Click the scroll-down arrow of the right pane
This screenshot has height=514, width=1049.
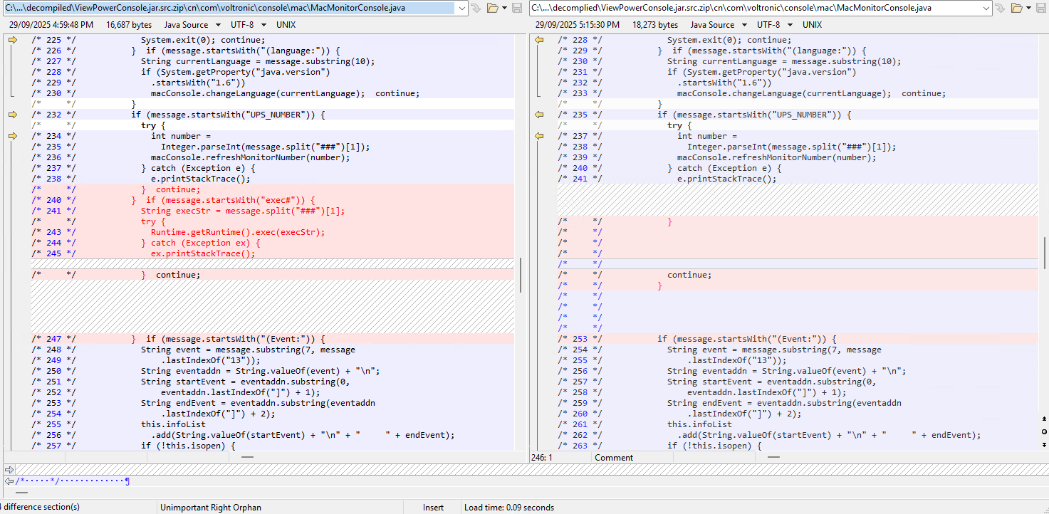pyautogui.click(x=1044, y=446)
